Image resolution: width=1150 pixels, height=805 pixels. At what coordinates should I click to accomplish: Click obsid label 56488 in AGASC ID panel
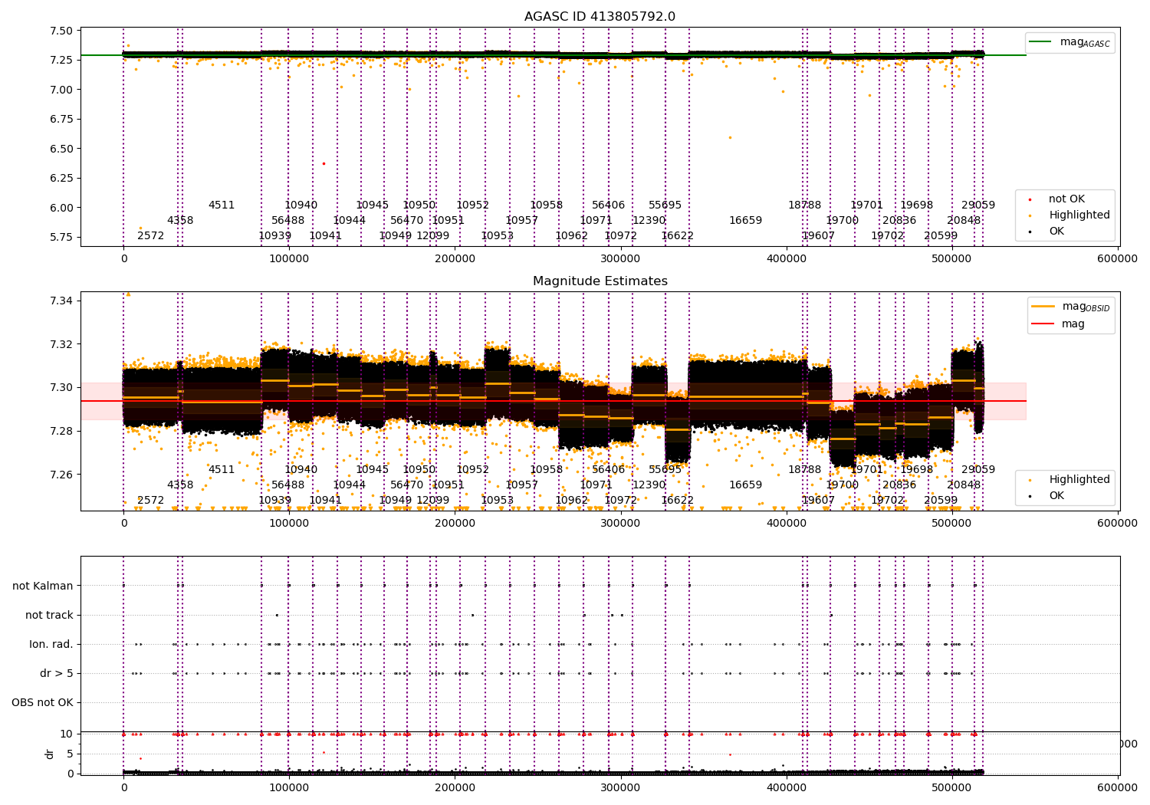[287, 220]
